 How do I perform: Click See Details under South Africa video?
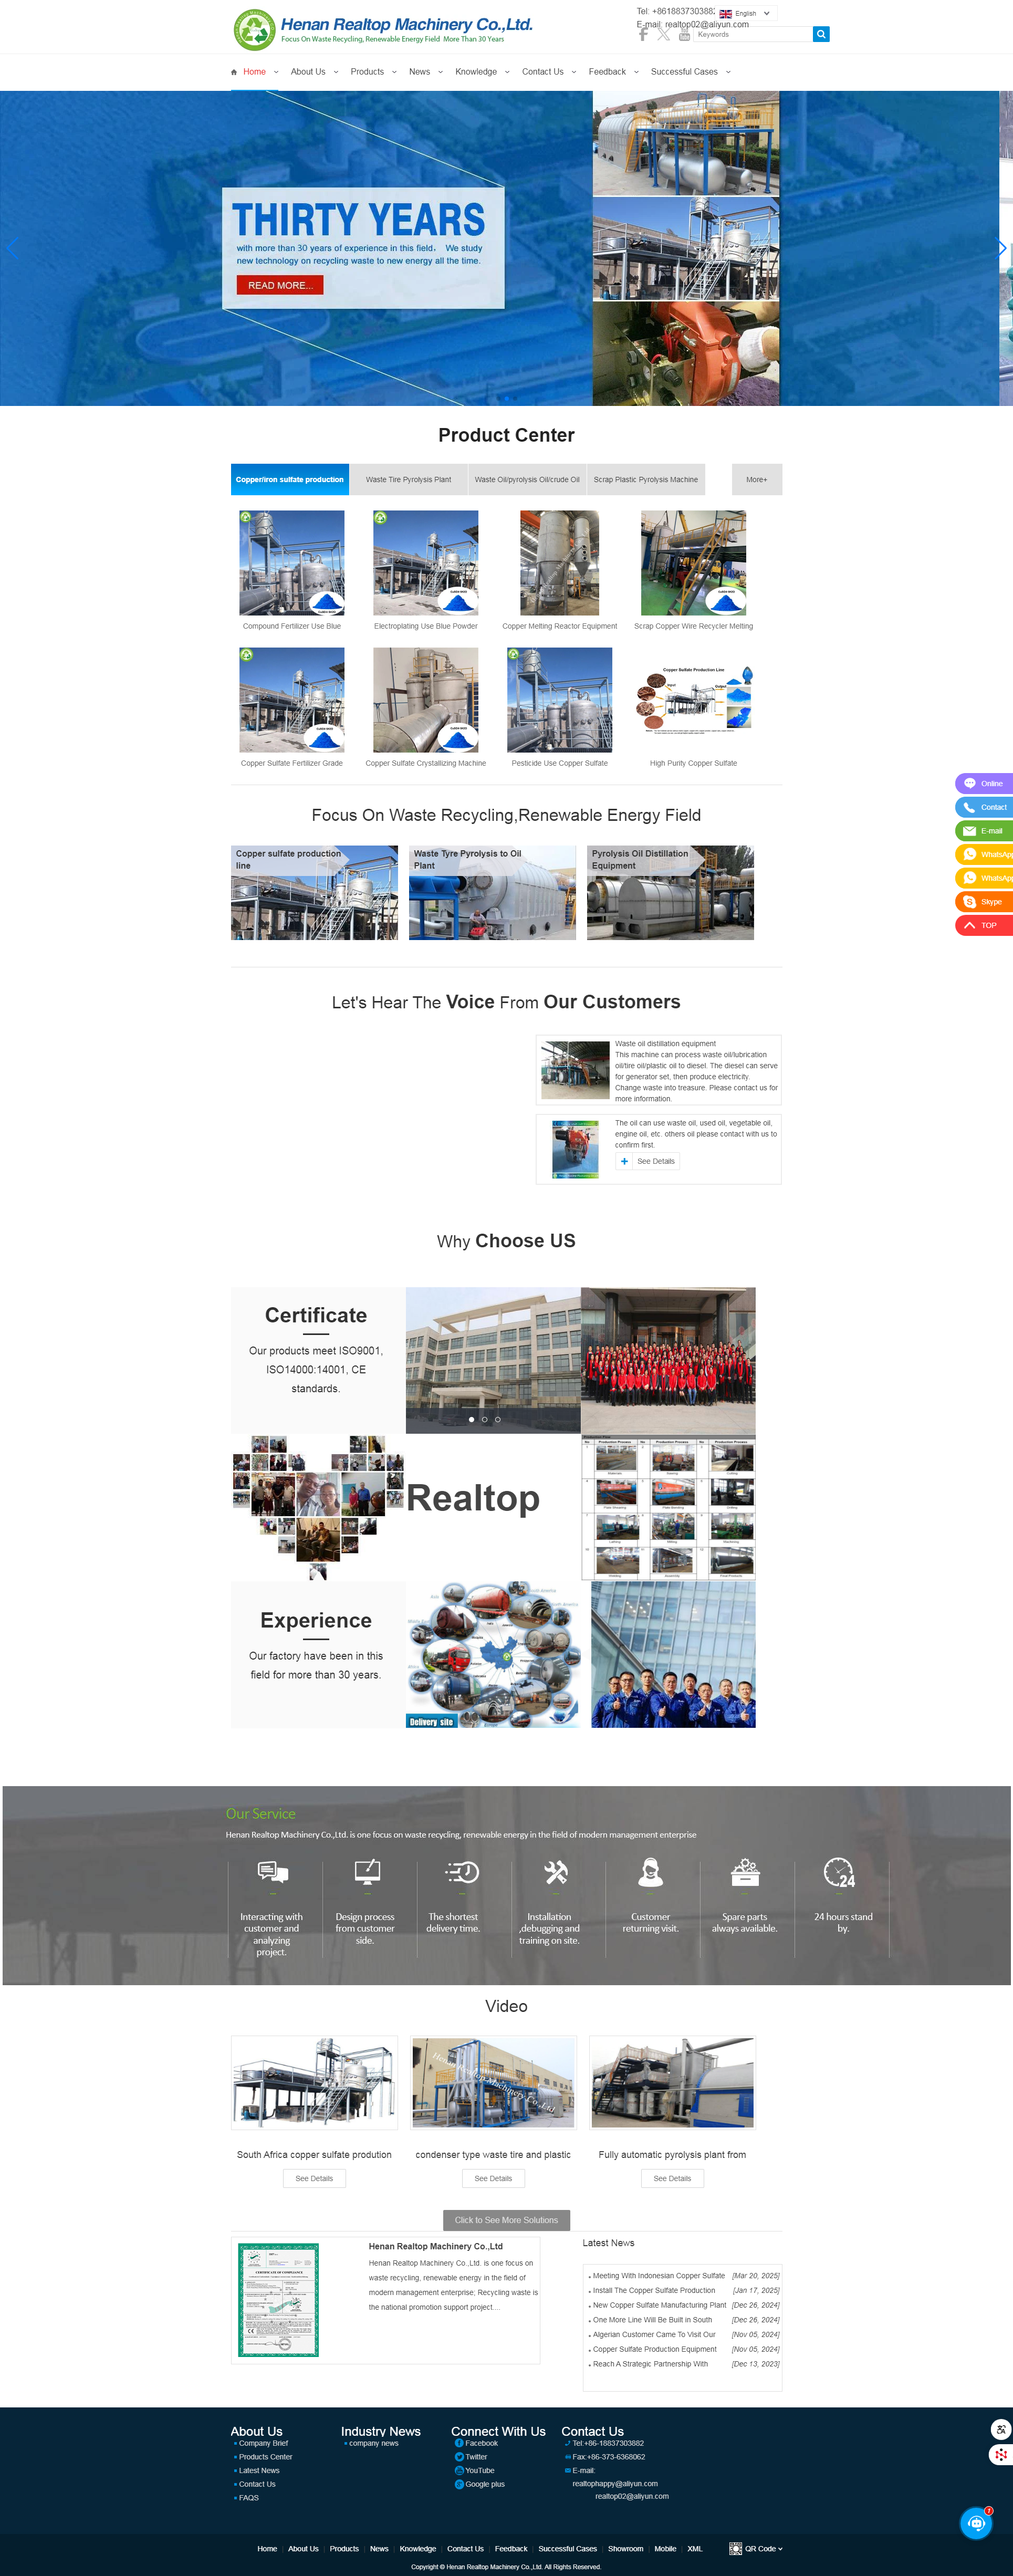click(x=314, y=2178)
